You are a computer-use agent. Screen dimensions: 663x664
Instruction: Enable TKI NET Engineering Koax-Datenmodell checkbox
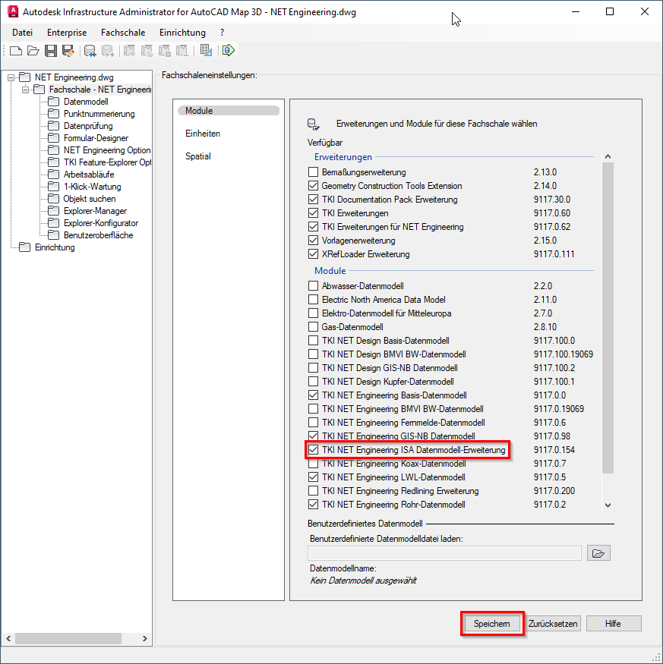(x=313, y=464)
